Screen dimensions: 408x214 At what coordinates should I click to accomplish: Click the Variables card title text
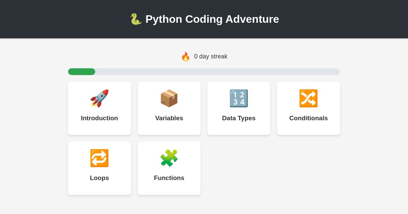[x=169, y=118]
